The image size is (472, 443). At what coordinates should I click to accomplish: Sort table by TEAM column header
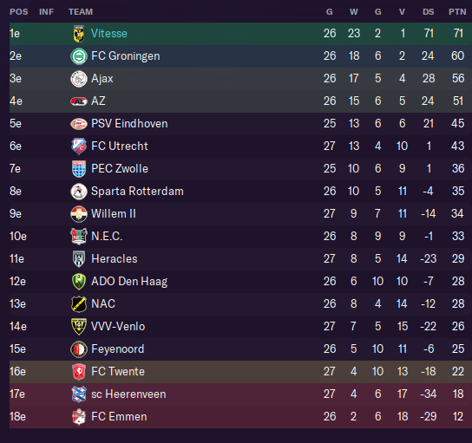point(81,12)
